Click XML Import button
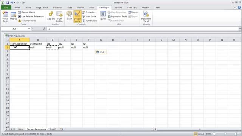 [x=133, y=12]
